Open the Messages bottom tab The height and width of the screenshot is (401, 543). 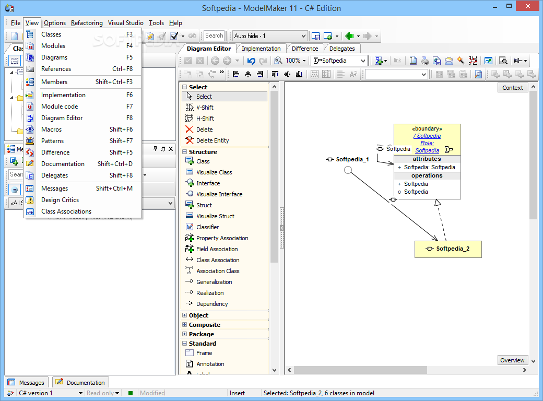tap(26, 383)
